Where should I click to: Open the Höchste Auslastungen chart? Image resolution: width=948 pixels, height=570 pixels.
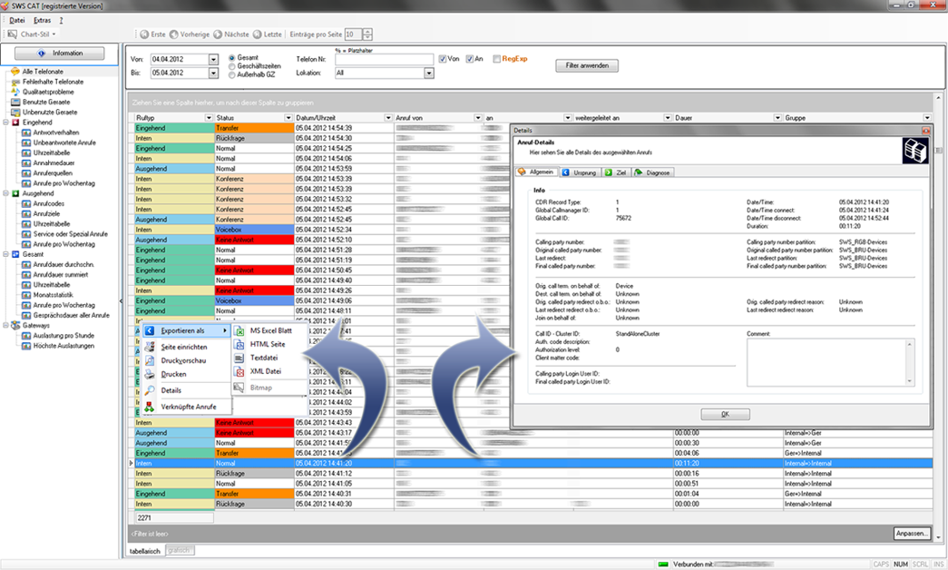pos(64,346)
